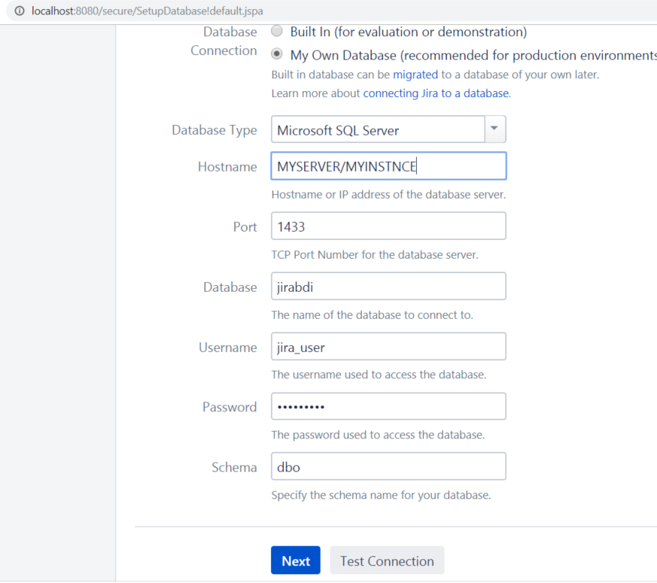The image size is (657, 583).
Task: Click the 'Built In (for evaluation or demonstration)' label
Action: point(409,32)
